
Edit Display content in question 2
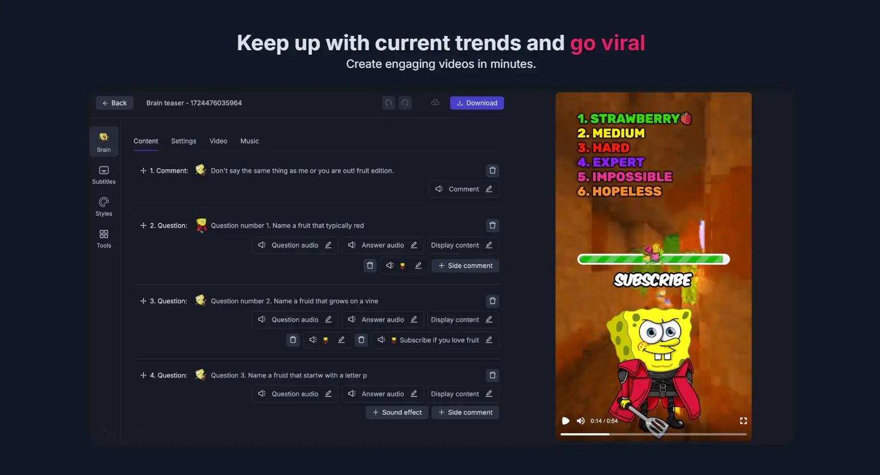point(489,245)
